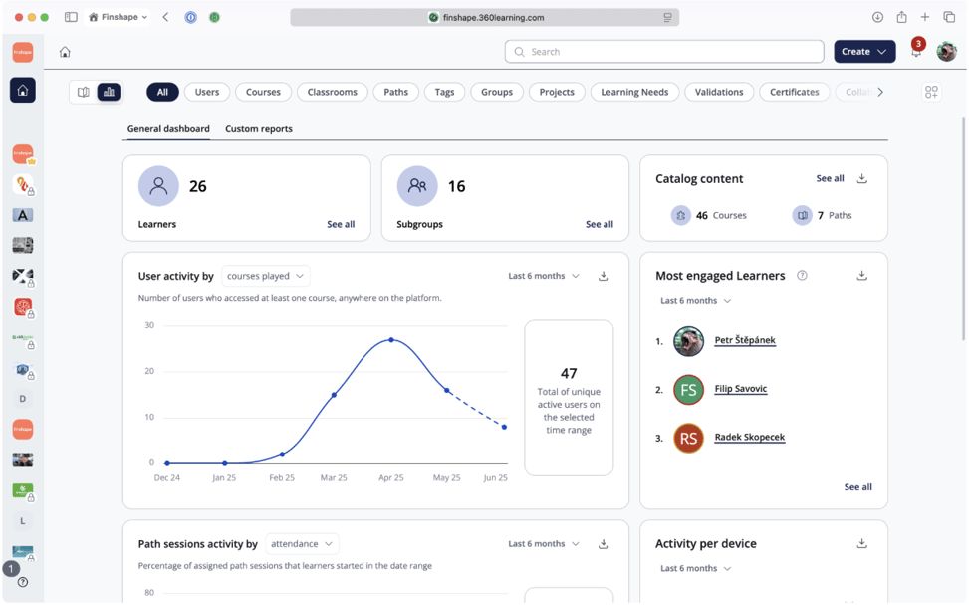Click the home icon beside the search bar
Image resolution: width=969 pixels, height=605 pixels.
(x=65, y=52)
